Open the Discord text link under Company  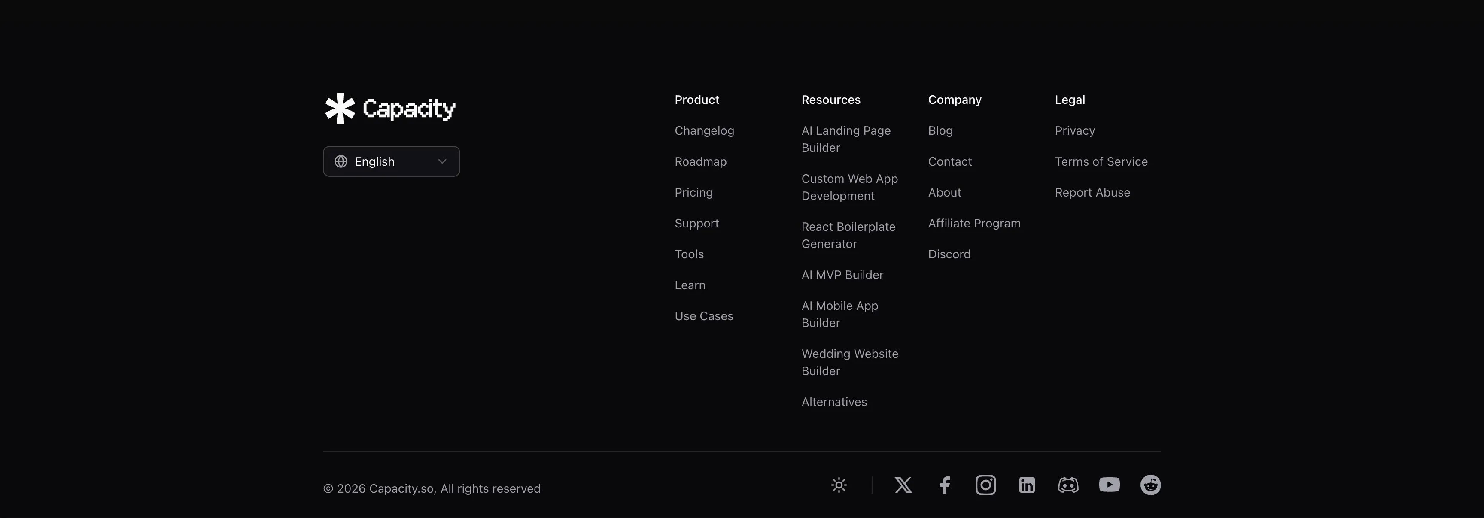coord(949,254)
